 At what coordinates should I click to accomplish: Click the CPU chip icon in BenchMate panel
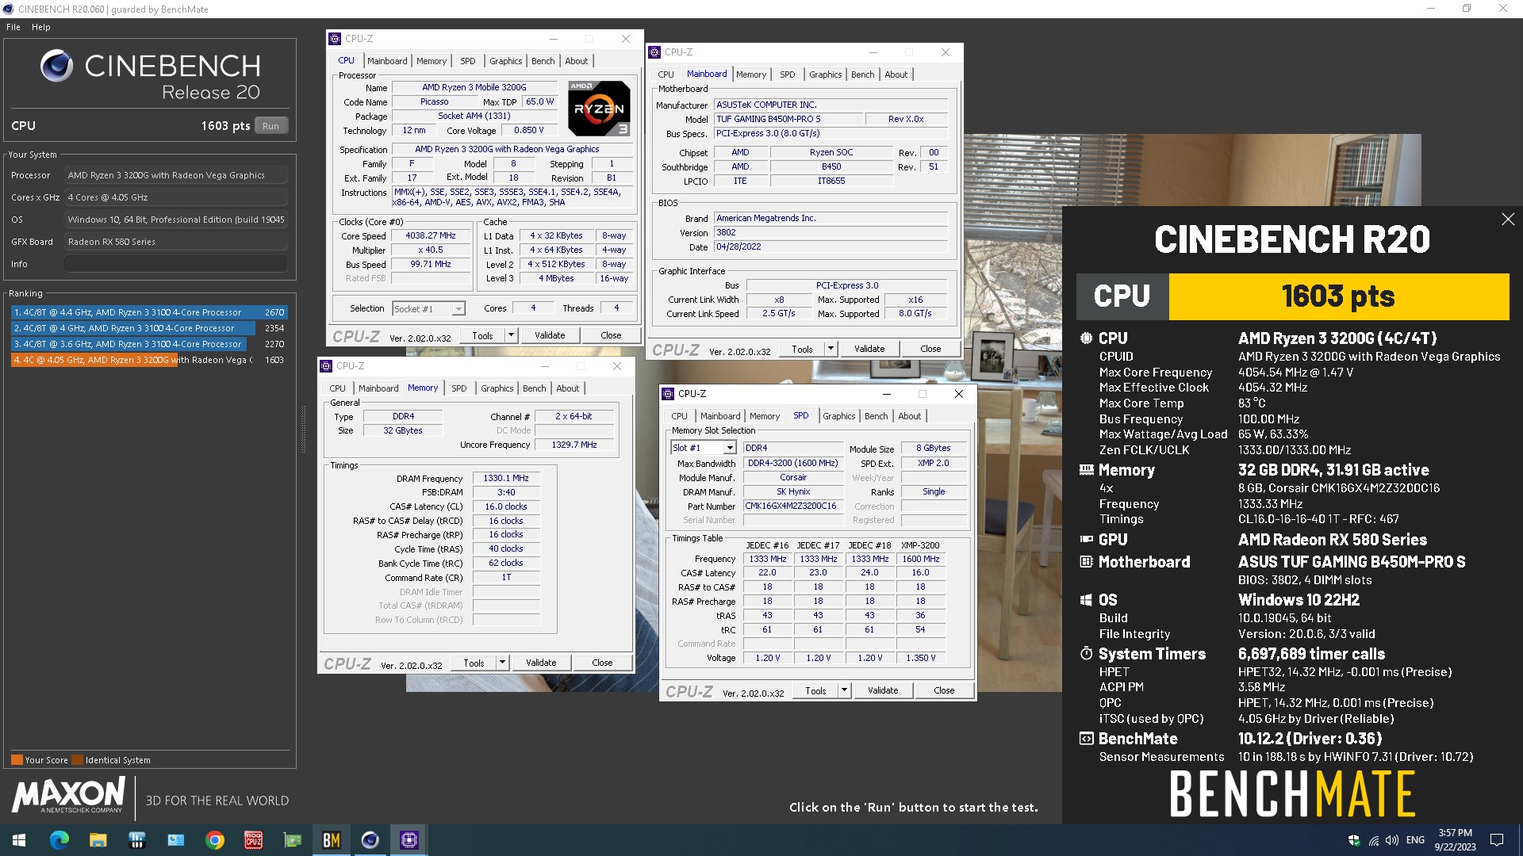pos(1086,338)
